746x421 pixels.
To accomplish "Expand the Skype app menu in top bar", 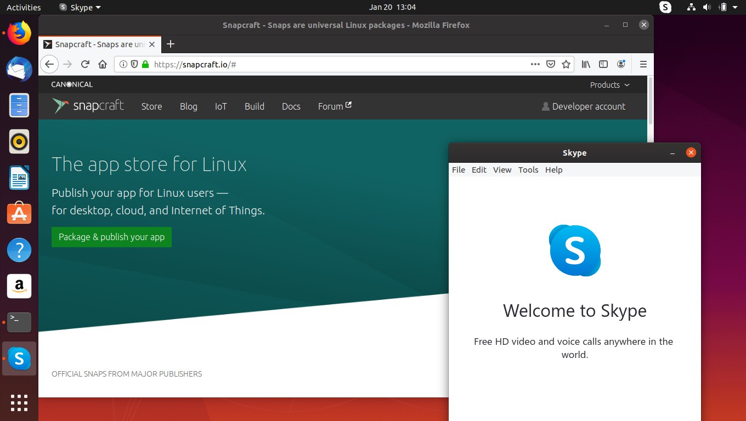I will (x=80, y=8).
